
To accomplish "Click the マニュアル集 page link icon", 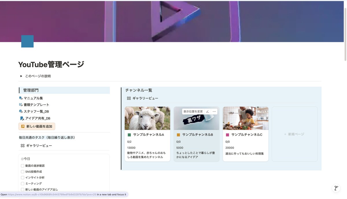I will (21, 98).
